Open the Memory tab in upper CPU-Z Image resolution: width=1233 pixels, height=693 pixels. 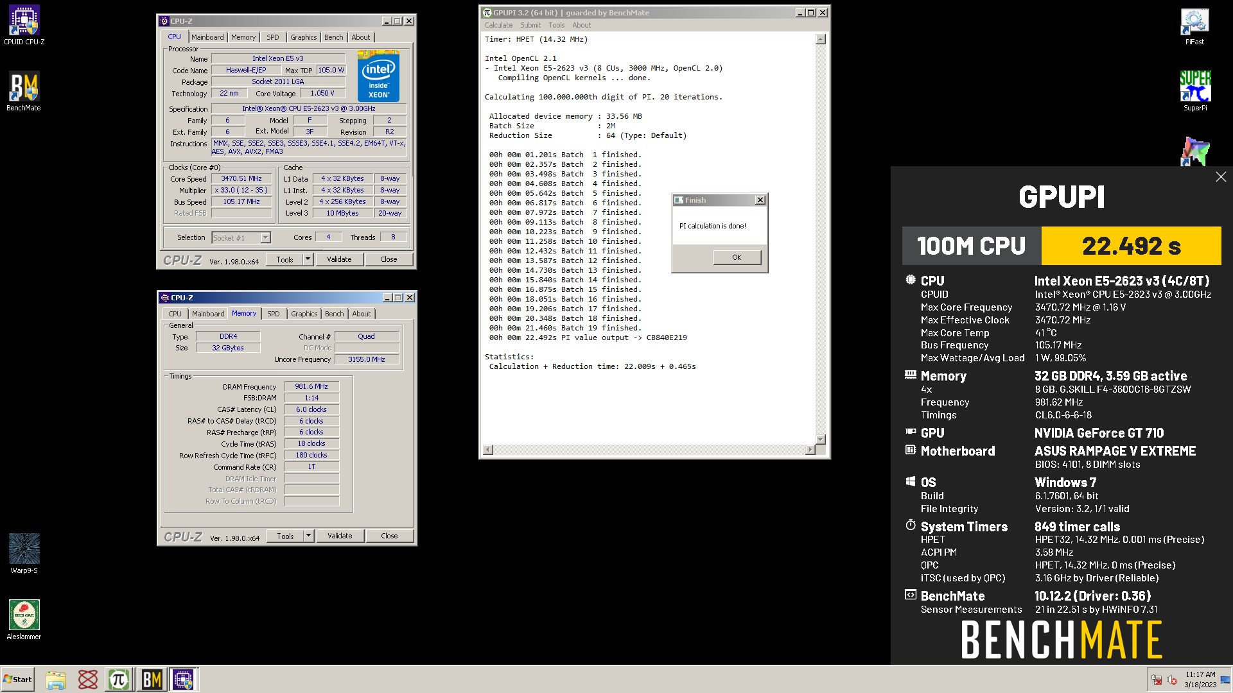pyautogui.click(x=243, y=37)
